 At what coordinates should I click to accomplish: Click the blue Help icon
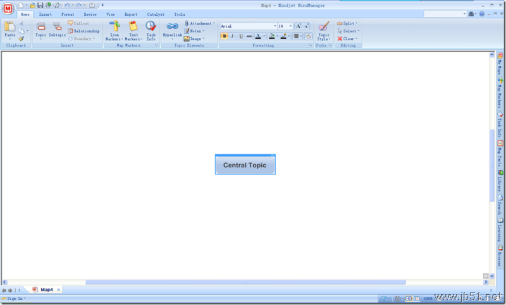(482, 14)
